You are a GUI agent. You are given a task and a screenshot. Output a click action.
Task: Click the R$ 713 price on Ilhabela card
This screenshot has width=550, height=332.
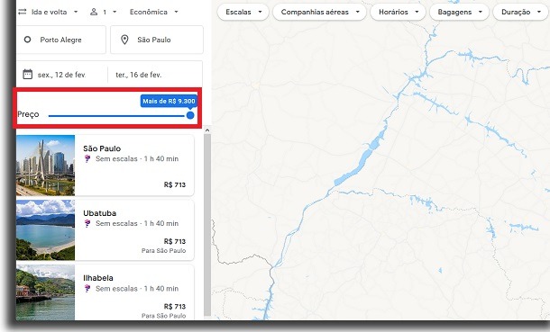[x=175, y=307]
